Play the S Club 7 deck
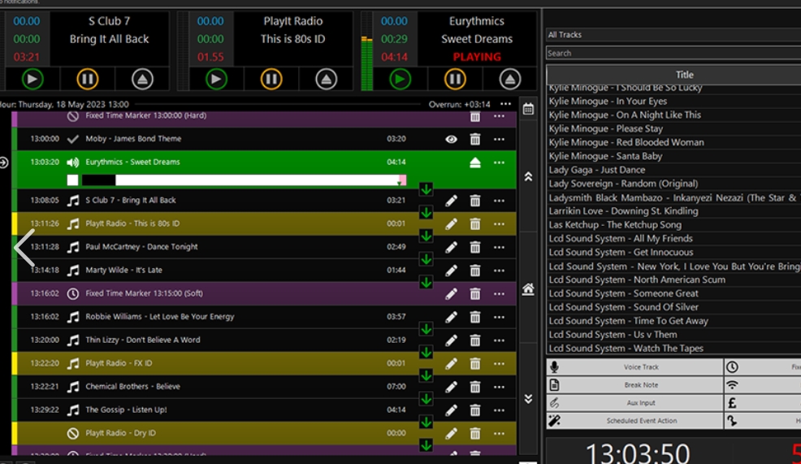The height and width of the screenshot is (464, 801). 32,79
